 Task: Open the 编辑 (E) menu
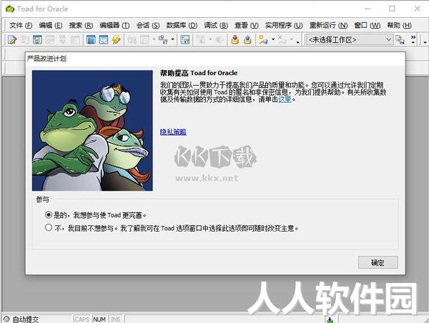point(51,26)
